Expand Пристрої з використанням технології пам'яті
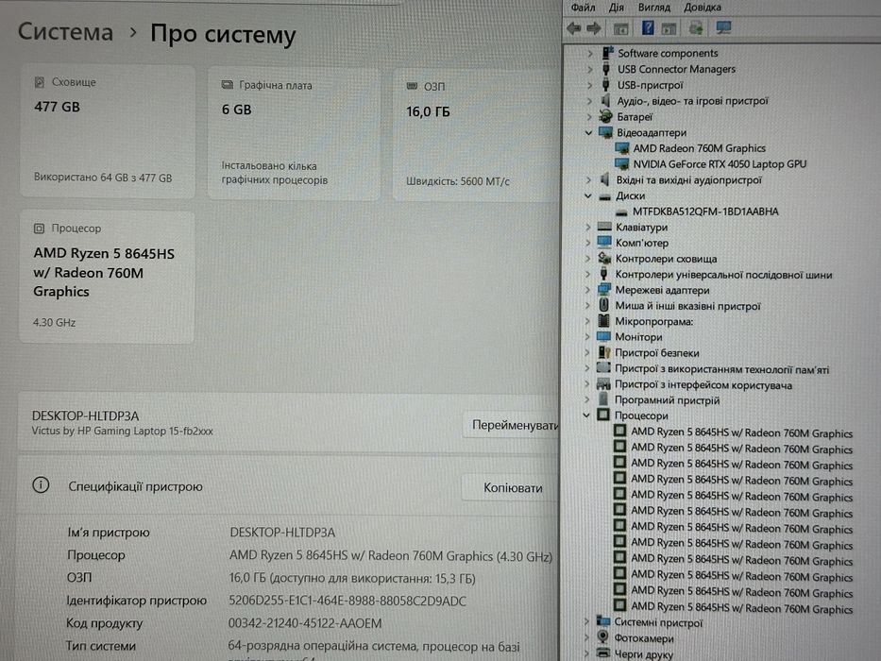 tap(587, 368)
